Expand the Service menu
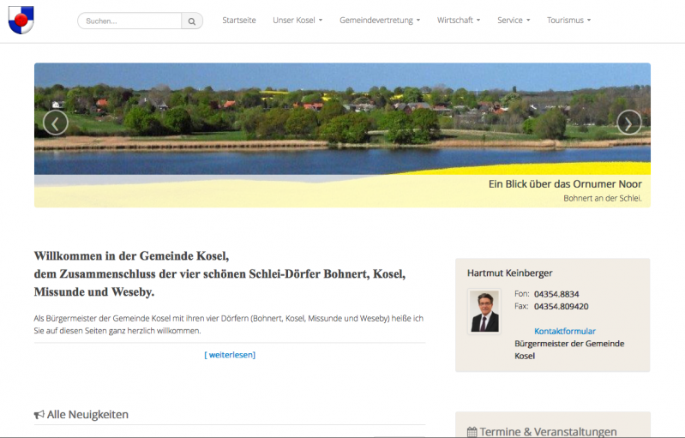The image size is (685, 438). tap(514, 20)
